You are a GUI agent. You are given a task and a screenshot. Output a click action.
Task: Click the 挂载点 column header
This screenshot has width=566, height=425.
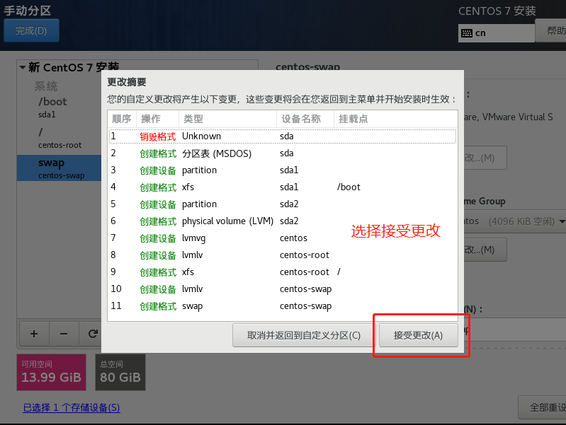pyautogui.click(x=395, y=119)
